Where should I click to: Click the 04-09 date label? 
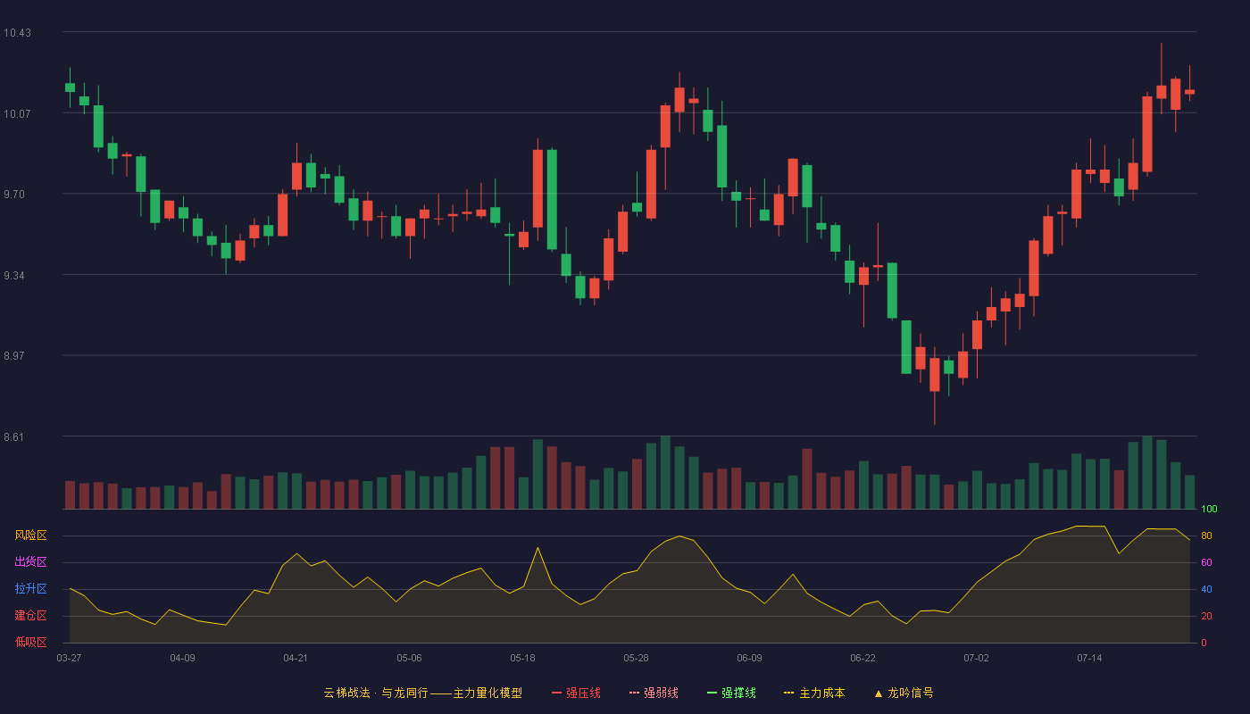[182, 658]
